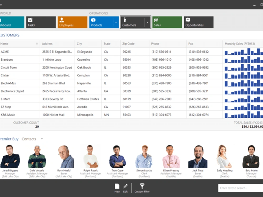Open the Employees tile
The width and height of the screenshot is (263, 197).
pos(73,22)
